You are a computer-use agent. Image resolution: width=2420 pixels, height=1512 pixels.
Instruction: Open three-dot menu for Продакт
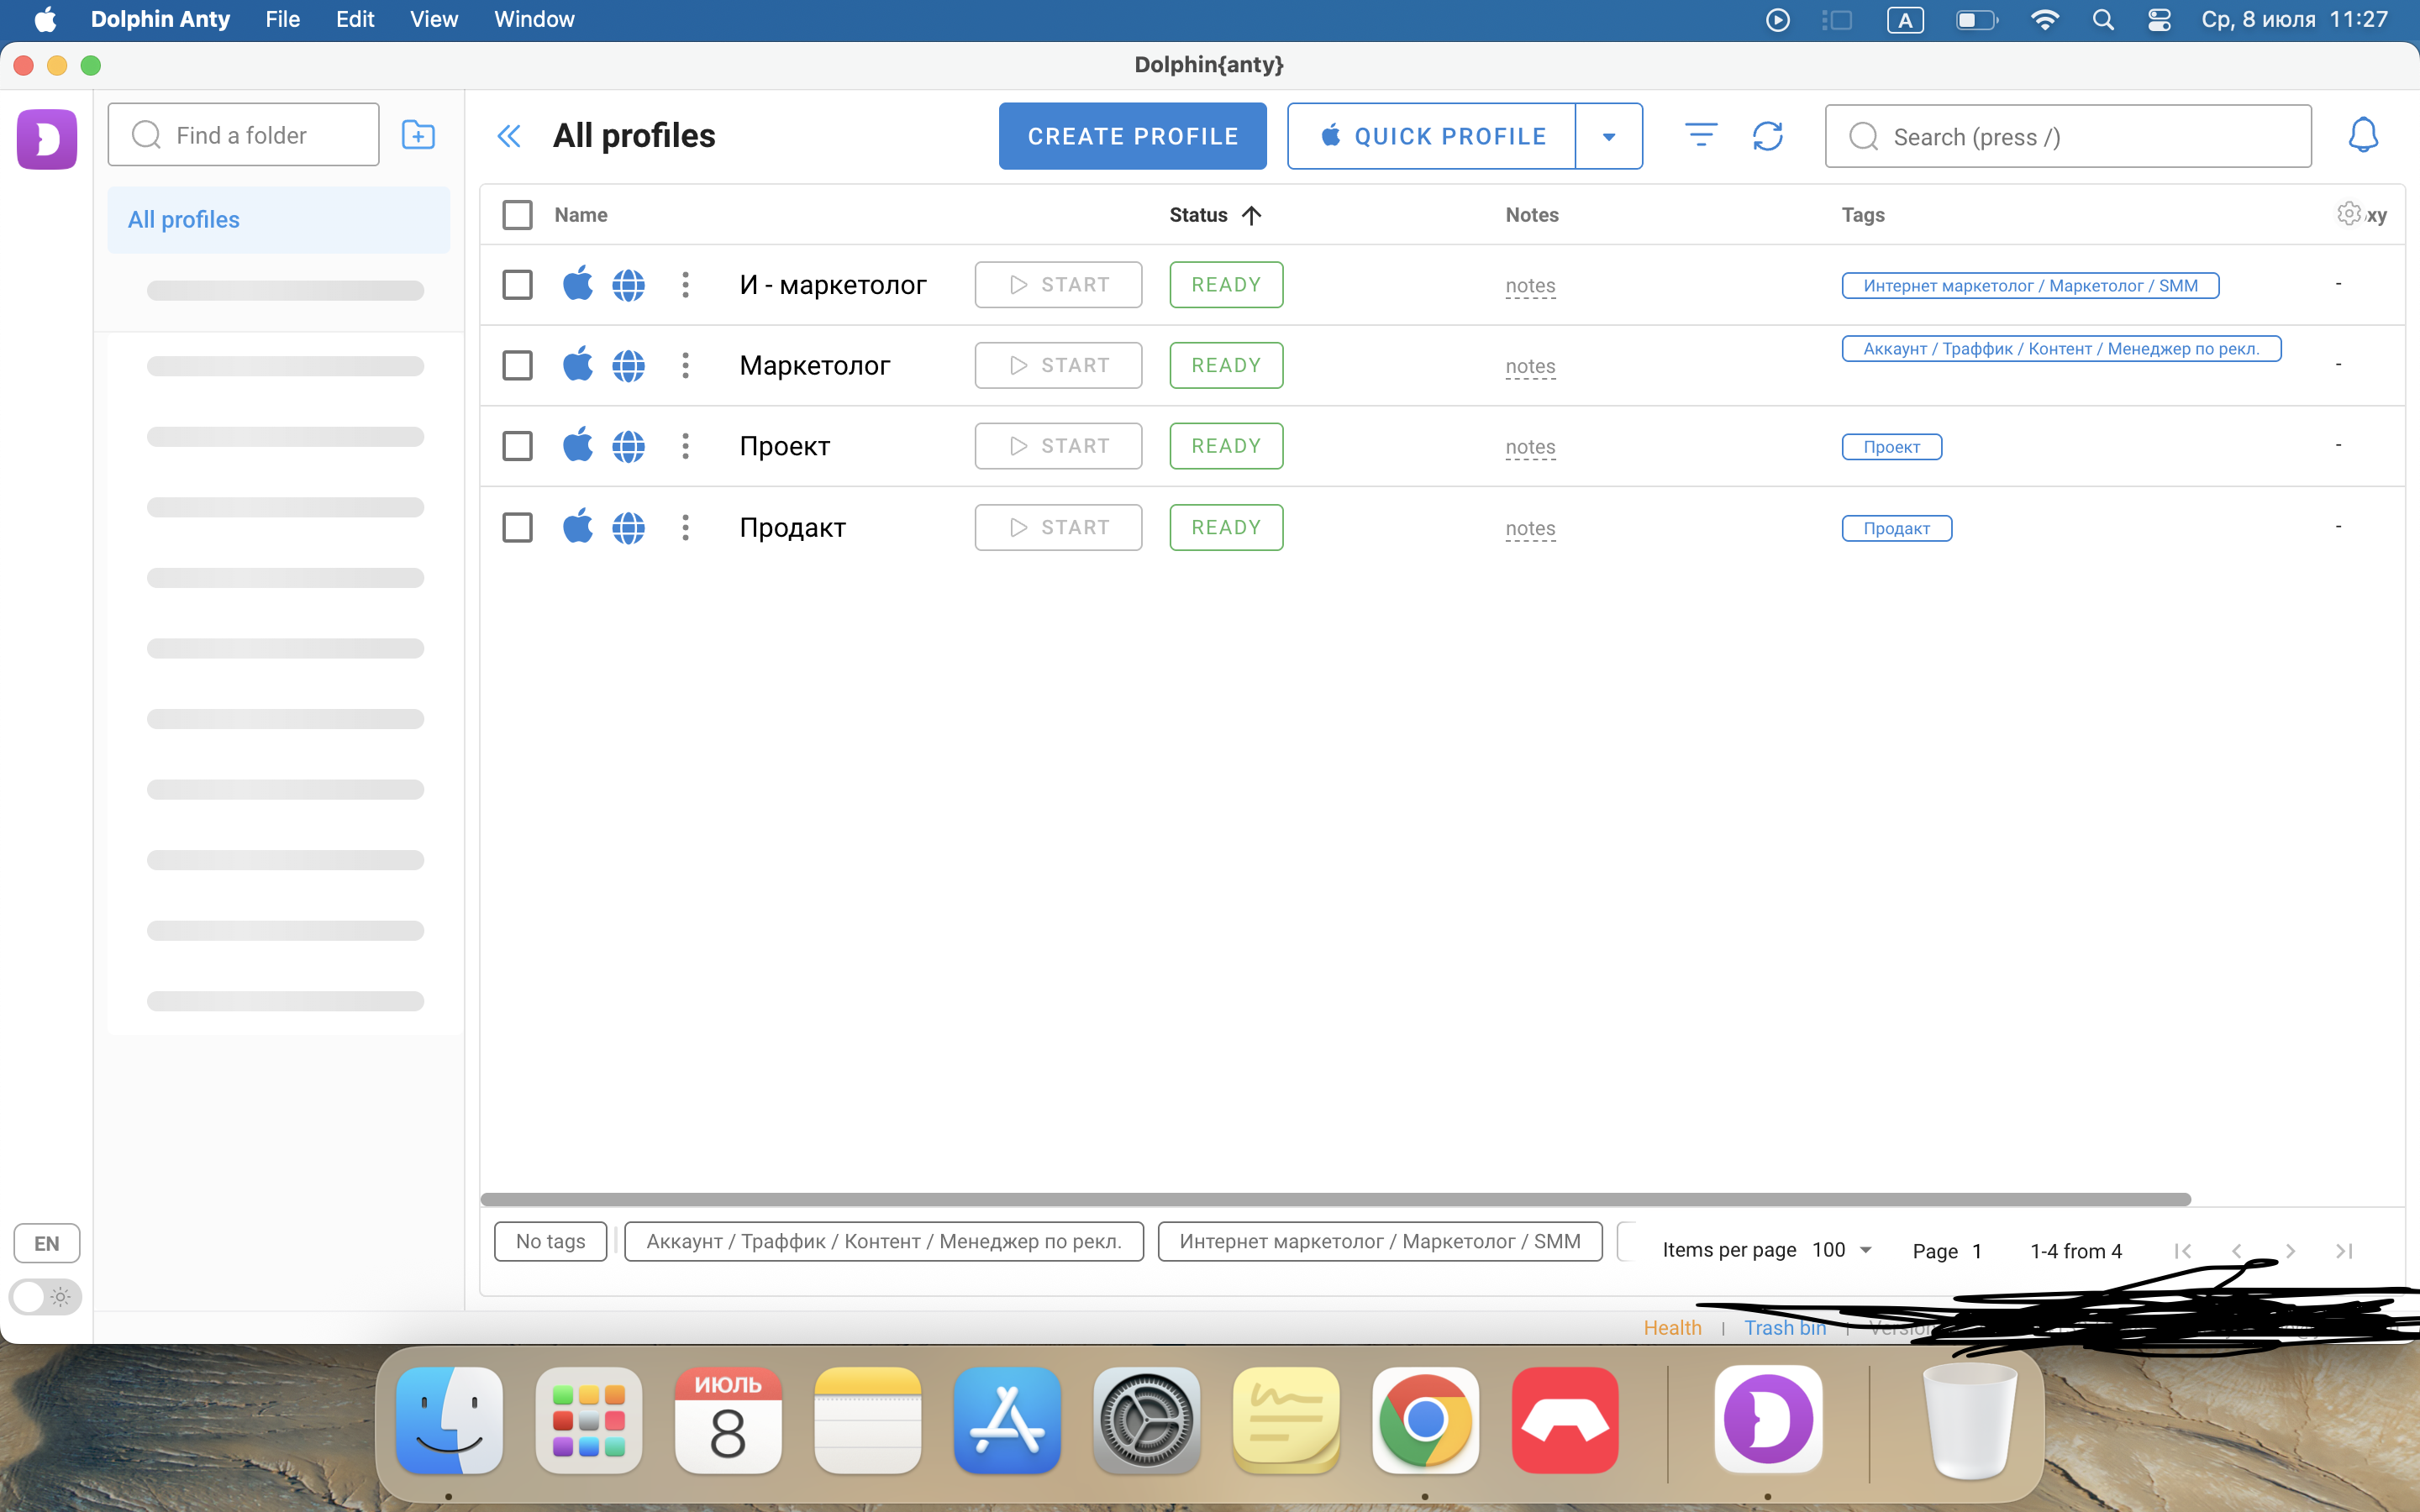tap(685, 527)
